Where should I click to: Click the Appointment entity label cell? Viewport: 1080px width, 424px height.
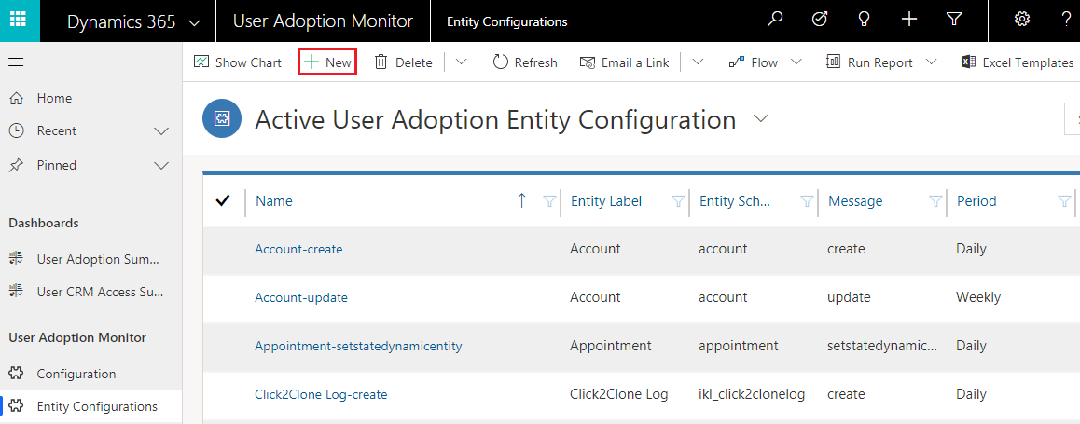click(x=610, y=346)
